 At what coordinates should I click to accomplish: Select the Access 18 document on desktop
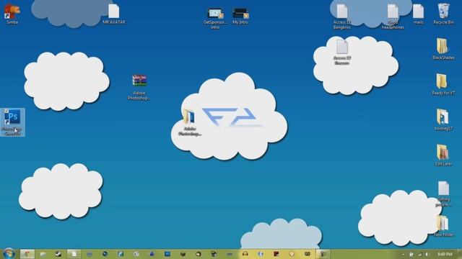(x=341, y=17)
